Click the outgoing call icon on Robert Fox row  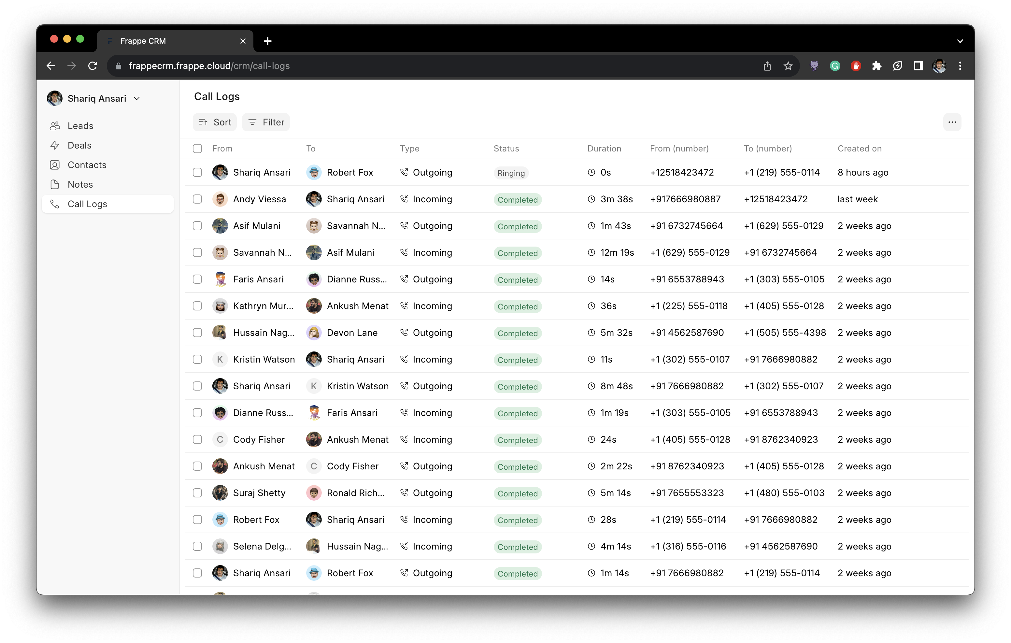[404, 172]
